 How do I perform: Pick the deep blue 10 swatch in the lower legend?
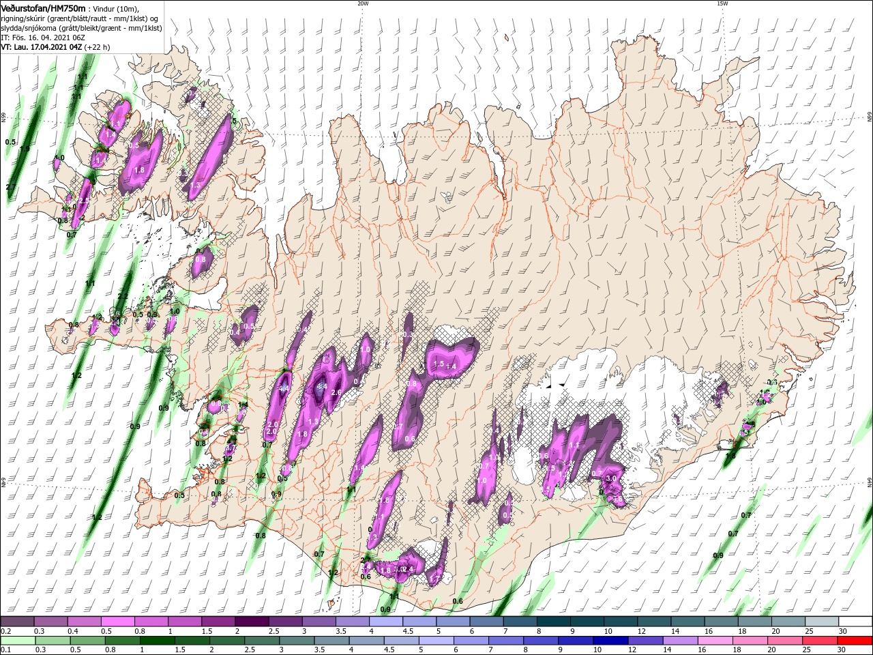(610, 641)
